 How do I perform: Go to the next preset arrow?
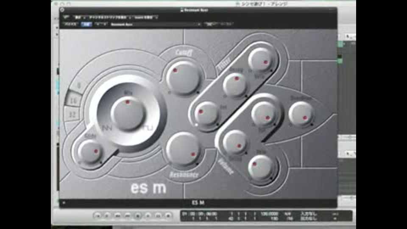104,24
